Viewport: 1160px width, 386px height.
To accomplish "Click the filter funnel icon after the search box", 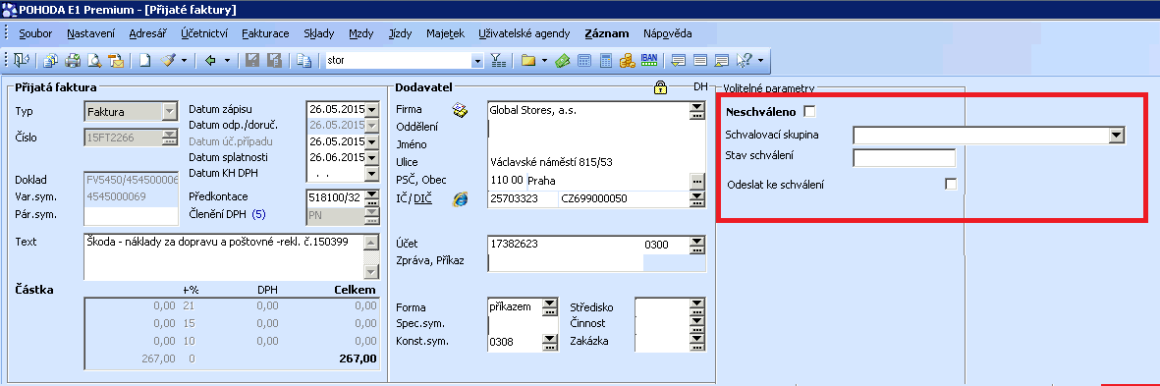I will [499, 61].
